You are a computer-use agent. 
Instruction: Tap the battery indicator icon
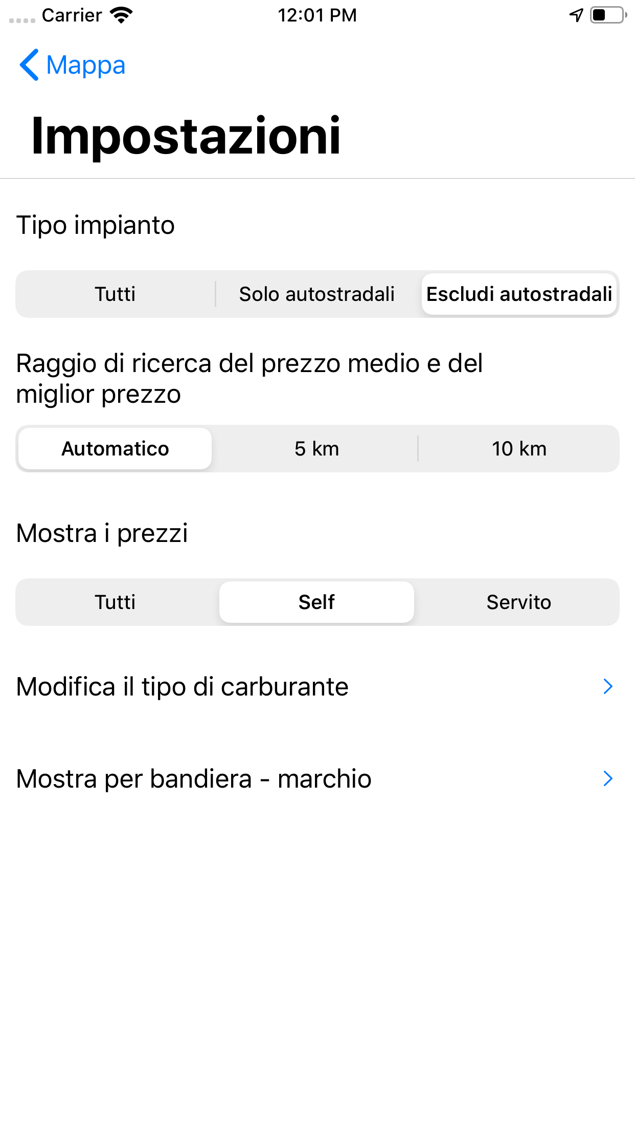pos(608,15)
